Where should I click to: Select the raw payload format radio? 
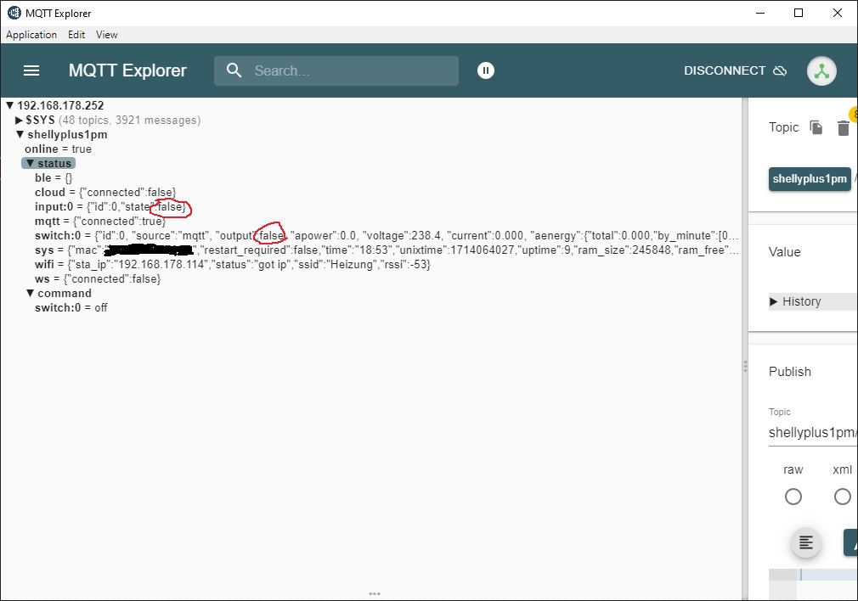(x=793, y=497)
